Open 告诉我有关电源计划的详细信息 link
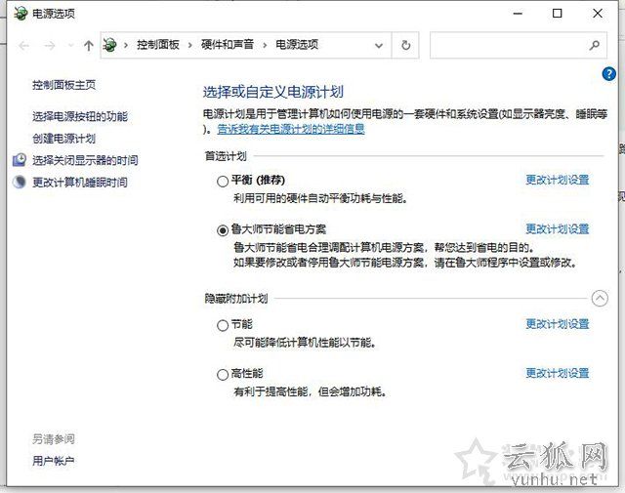Viewport: 625px width, 493px height. pyautogui.click(x=291, y=129)
